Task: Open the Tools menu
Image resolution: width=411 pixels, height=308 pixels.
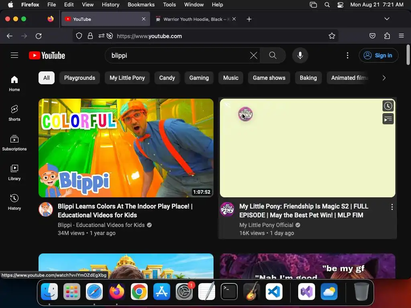Action: pyautogui.click(x=169, y=4)
